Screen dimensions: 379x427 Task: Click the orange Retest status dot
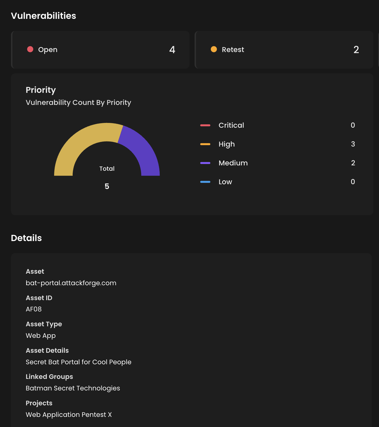click(x=214, y=49)
